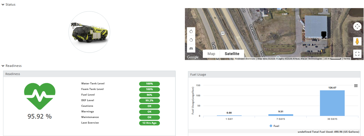Click the Cautions OK badge
This screenshot has height=136, width=364.
[150, 106]
